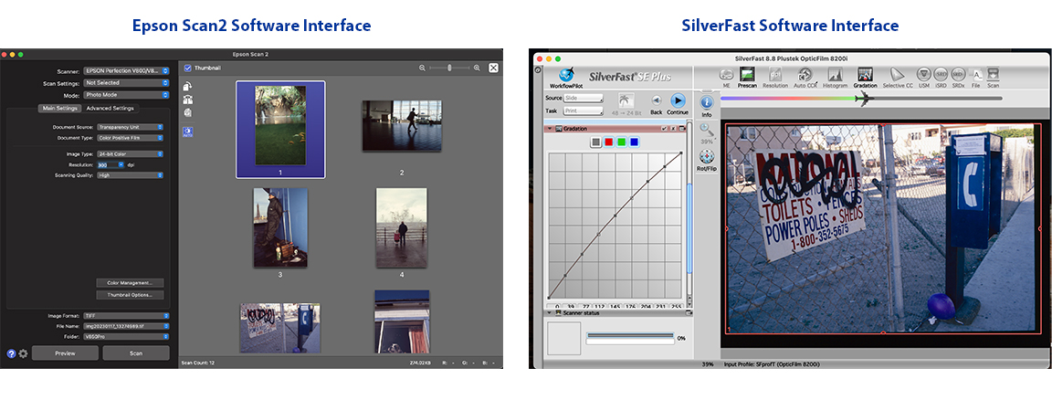
Task: Open the WorkflowPilot in SilverFast
Action: [566, 75]
